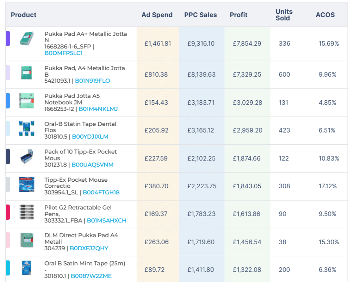Click Ad Spend value £89.72

(x=154, y=270)
